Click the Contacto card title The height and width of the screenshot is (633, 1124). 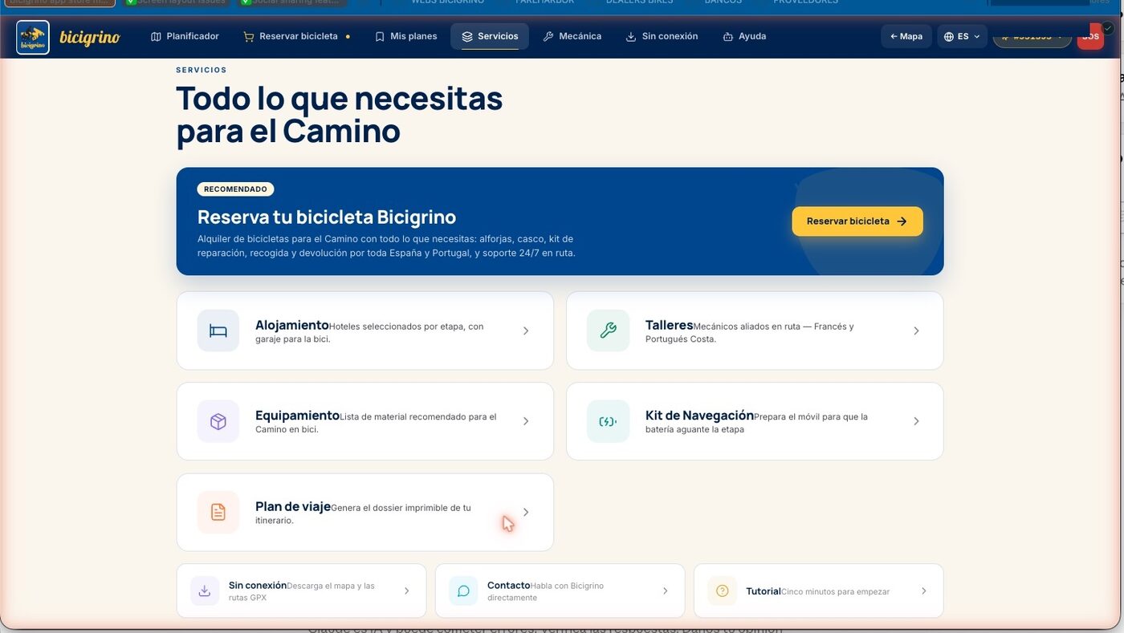coord(508,585)
